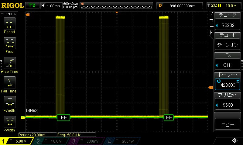This screenshot has height=145, width=243.
Task: Click the orange T marker at top-left of grid
Action: (x=28, y=14)
